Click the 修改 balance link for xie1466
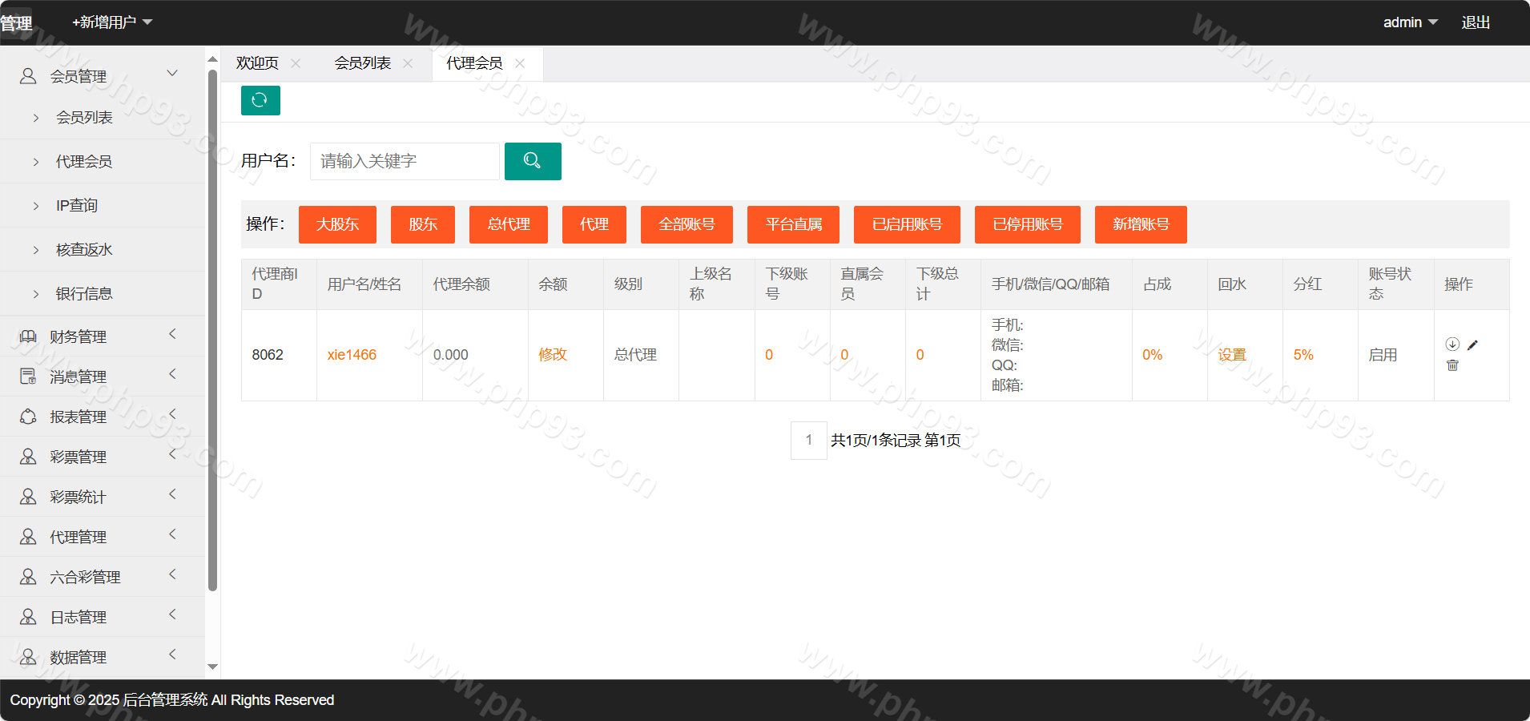 552,355
